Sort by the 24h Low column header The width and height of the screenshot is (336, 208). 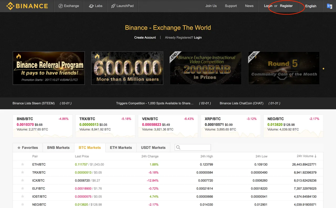(x=261, y=156)
